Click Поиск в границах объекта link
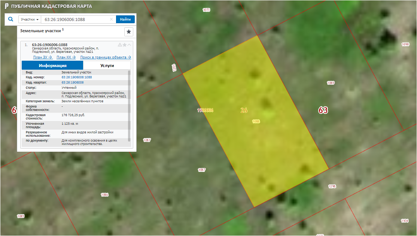 [106, 57]
